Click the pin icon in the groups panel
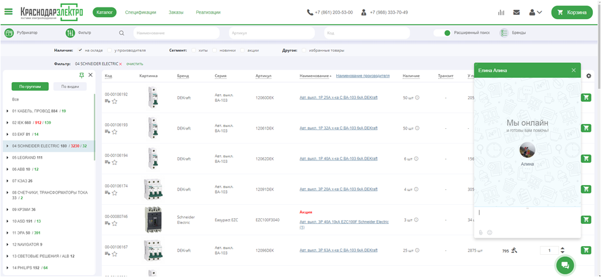601x277 pixels. (x=81, y=75)
